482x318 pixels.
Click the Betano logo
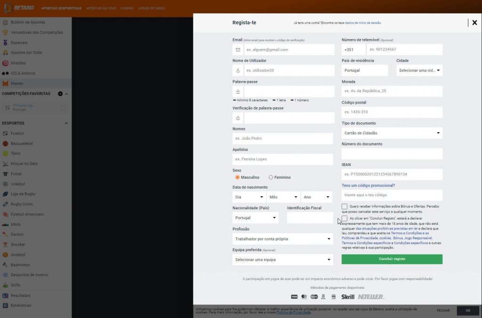pyautogui.click(x=19, y=8)
